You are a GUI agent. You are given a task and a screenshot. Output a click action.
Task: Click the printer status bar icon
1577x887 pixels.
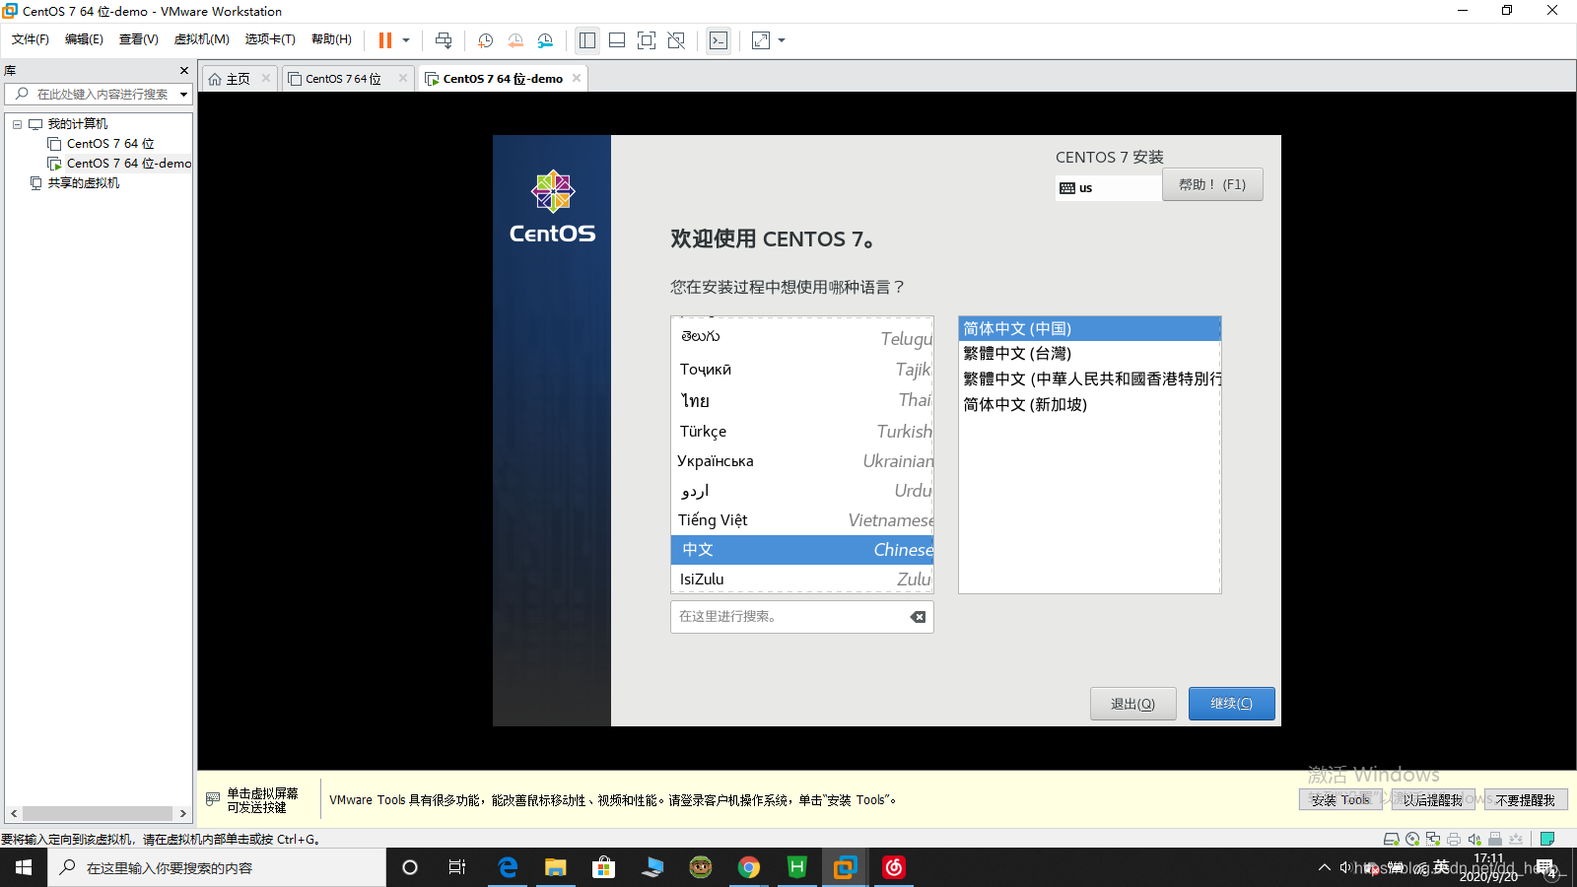(x=1454, y=840)
